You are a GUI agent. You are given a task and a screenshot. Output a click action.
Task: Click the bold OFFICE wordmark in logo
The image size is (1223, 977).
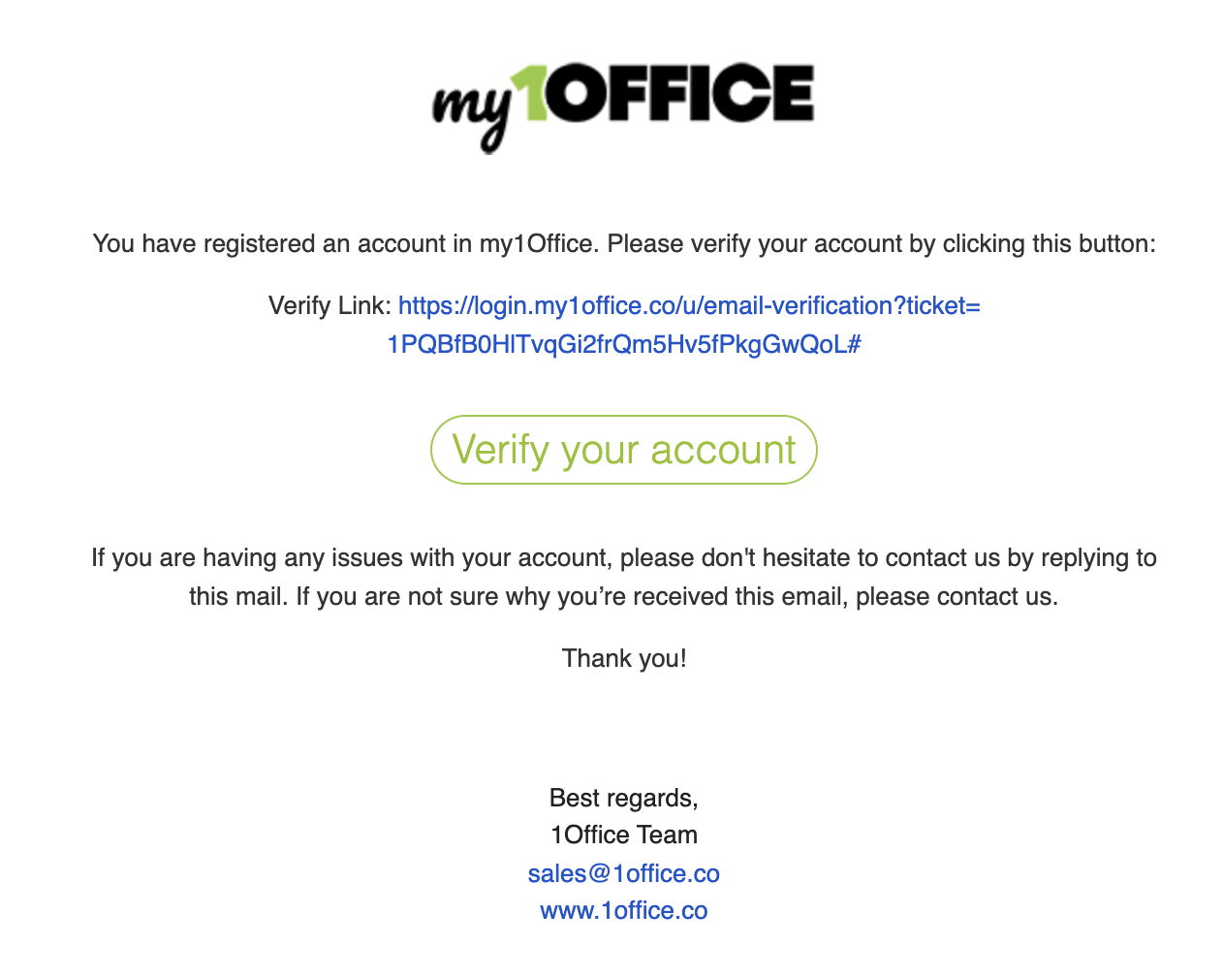[x=681, y=94]
